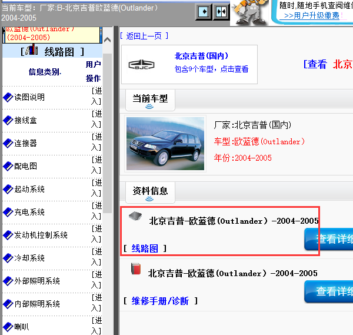The image size is (353, 335).
Task: Click the 厂家:北京吉普(国内) text
Action: (x=252, y=125)
